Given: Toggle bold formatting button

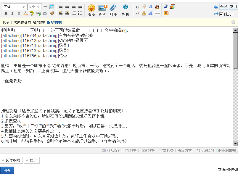Looking at the screenshot, I should [6, 13].
